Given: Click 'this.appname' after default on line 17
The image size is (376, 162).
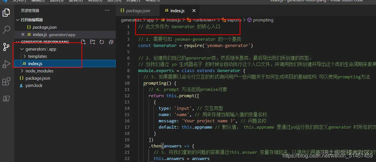Looking at the screenshot, I should click(x=197, y=127).
